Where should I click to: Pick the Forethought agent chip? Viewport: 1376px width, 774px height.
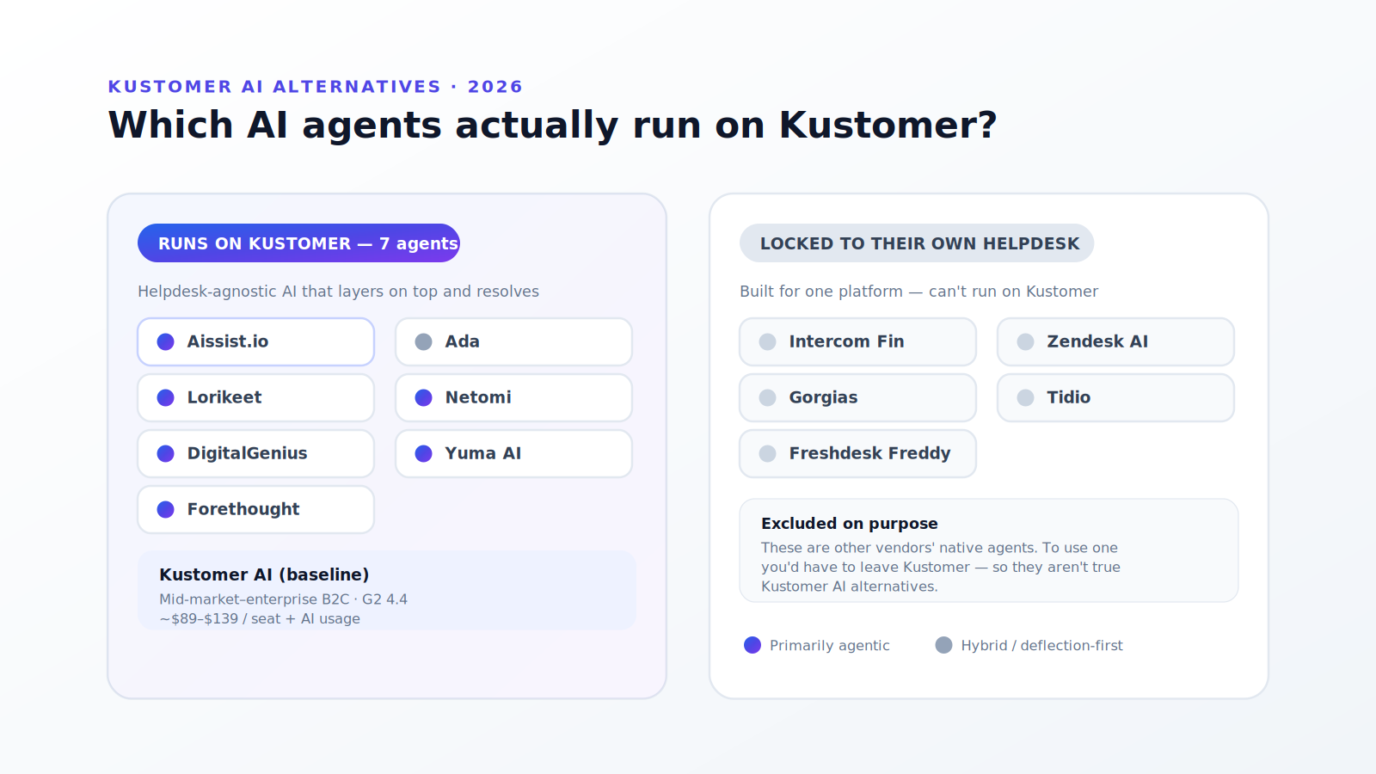(256, 510)
